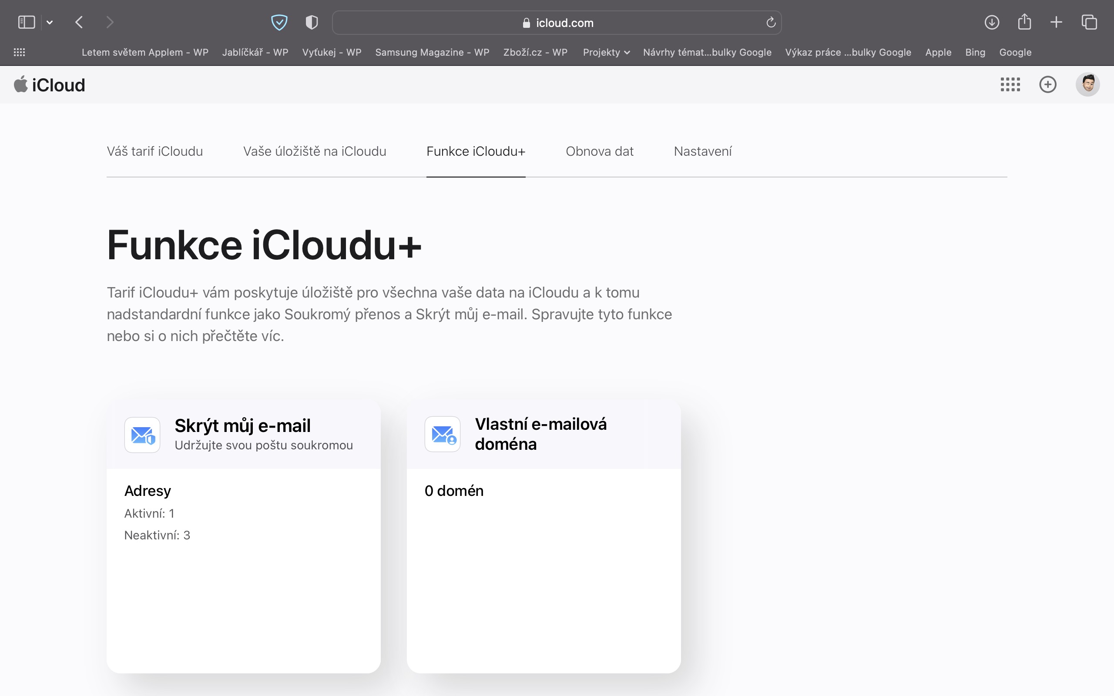
Task: Click the icloud.com address bar
Action: [557, 23]
